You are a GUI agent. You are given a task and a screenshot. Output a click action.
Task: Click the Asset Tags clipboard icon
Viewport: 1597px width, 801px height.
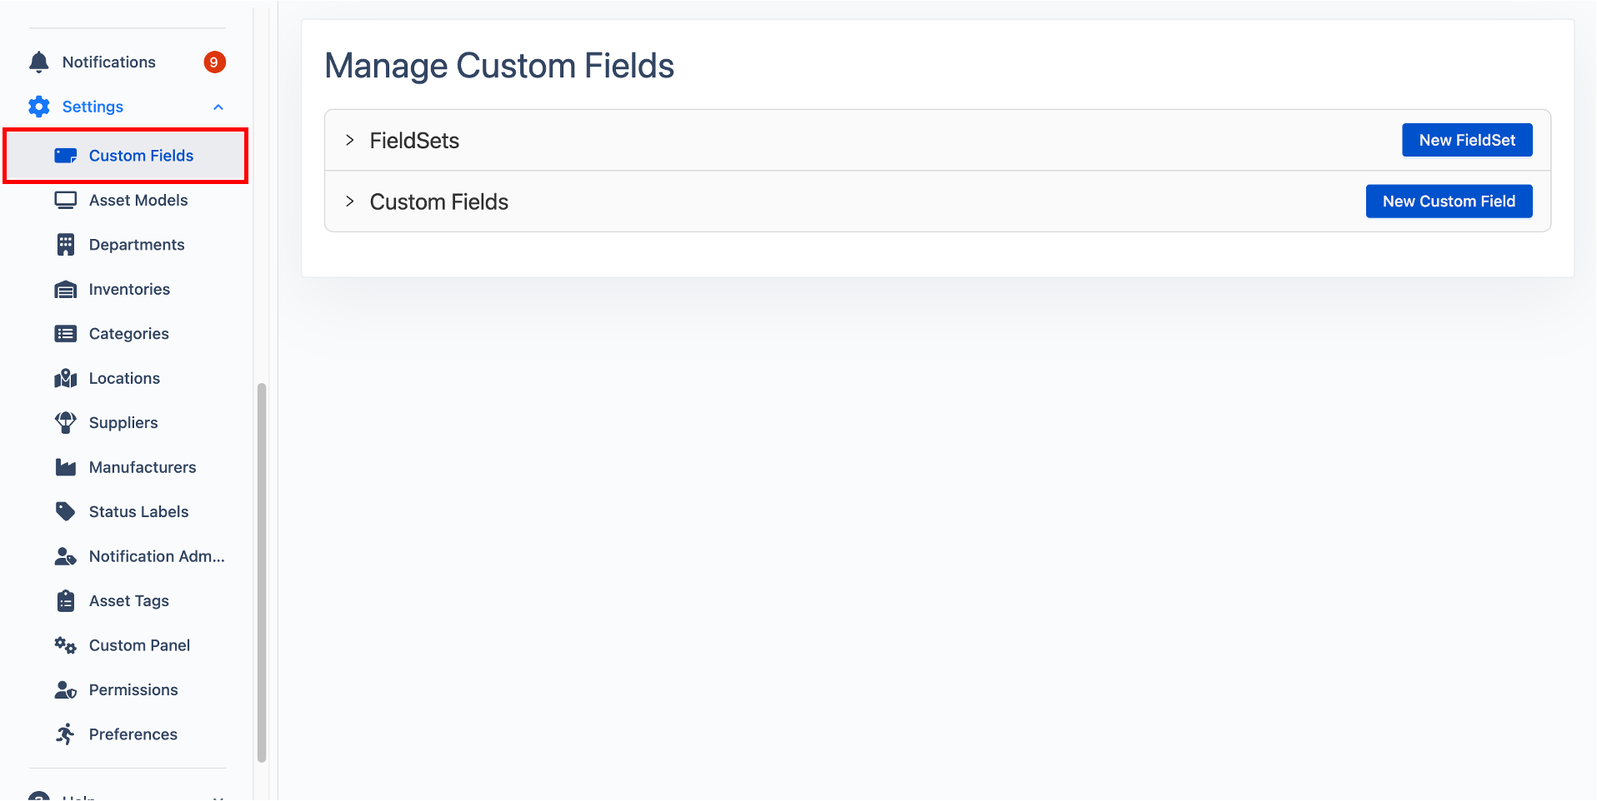coord(65,601)
